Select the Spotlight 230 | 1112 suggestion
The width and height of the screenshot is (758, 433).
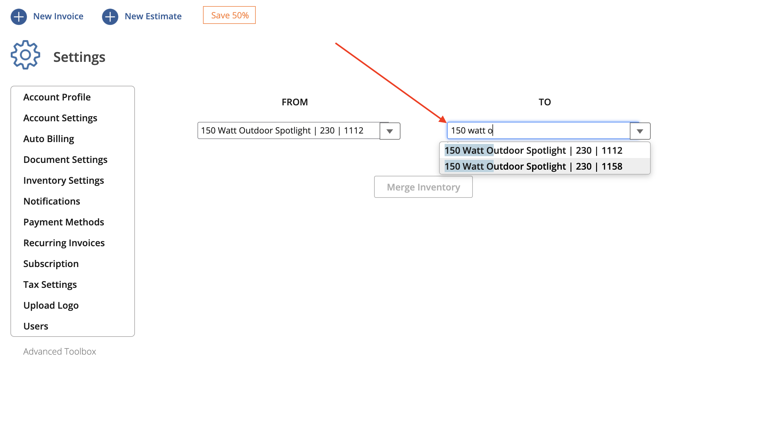coord(534,150)
